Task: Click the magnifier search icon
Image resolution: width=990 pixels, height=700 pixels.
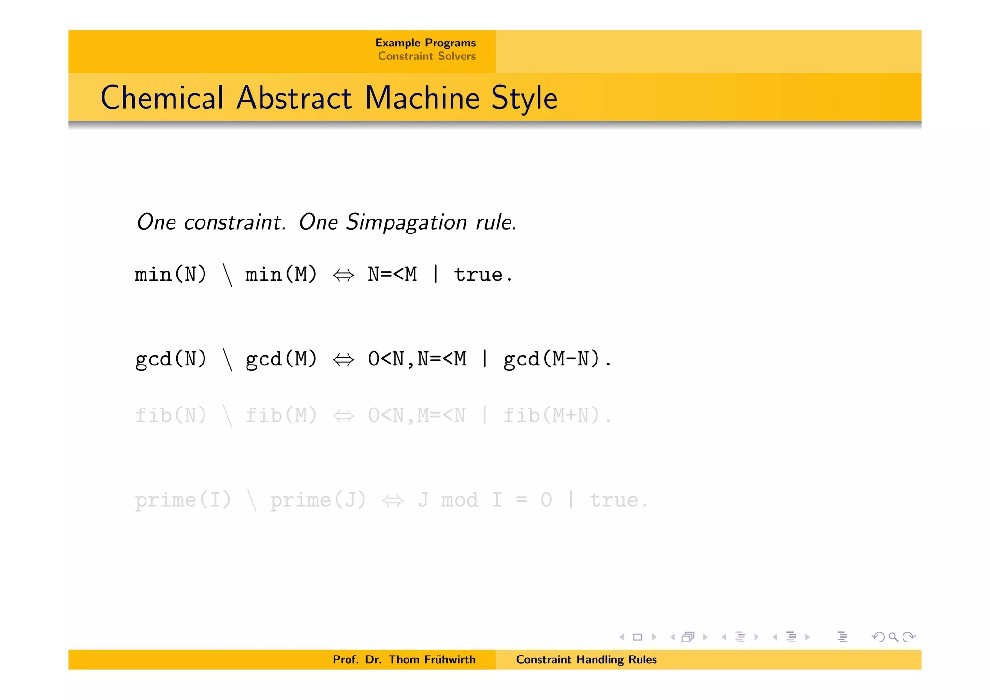Action: pyautogui.click(x=893, y=637)
